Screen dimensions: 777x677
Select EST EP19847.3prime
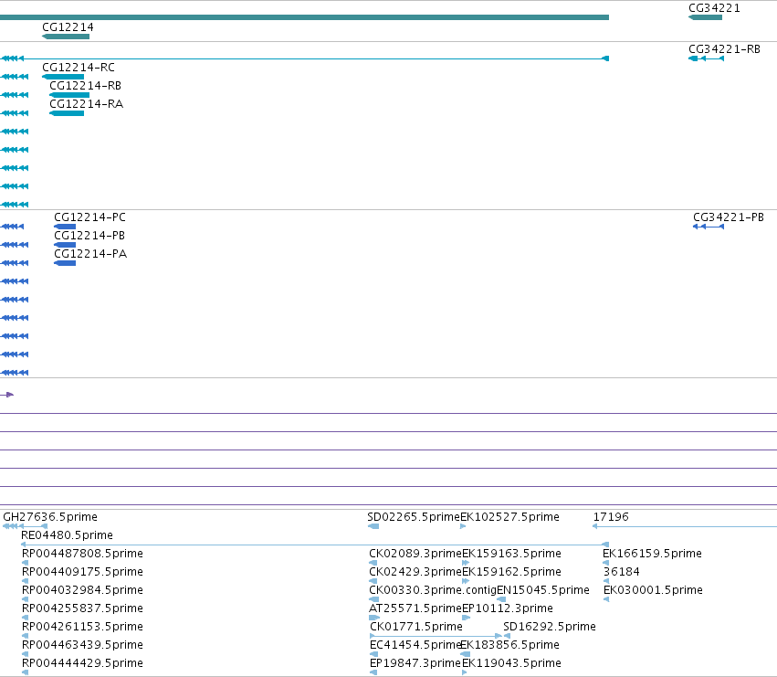tap(415, 663)
